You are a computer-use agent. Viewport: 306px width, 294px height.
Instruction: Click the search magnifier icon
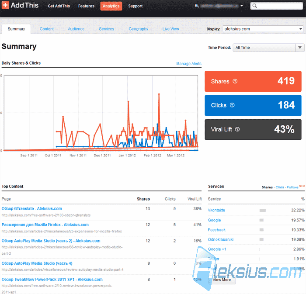[254, 6]
